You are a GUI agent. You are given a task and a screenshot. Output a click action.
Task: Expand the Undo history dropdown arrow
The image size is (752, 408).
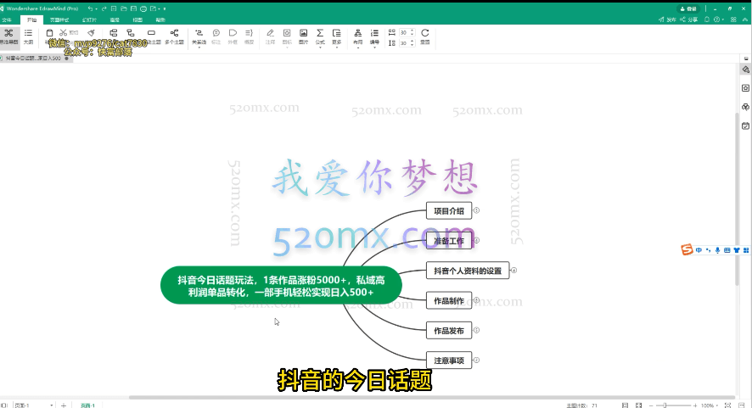(x=97, y=8)
